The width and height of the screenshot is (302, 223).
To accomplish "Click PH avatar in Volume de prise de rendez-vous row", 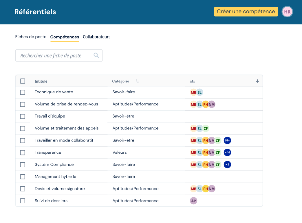I will [x=206, y=105].
